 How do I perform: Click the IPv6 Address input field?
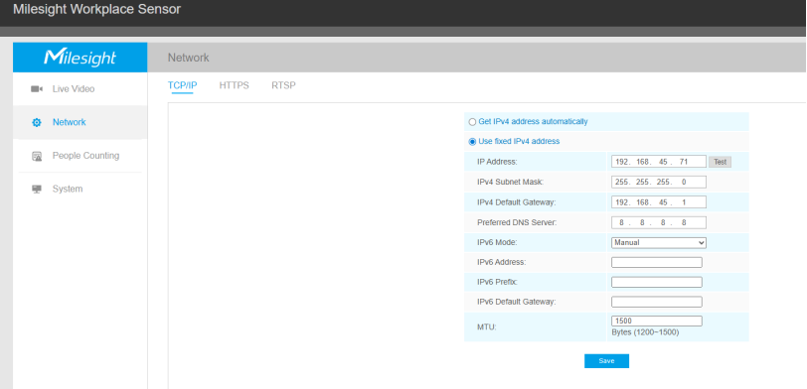click(x=657, y=263)
